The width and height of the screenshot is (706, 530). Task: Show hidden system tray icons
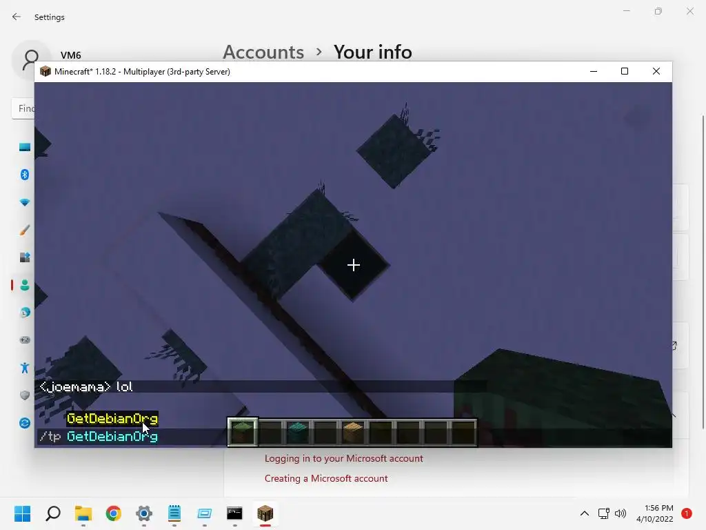(585, 513)
